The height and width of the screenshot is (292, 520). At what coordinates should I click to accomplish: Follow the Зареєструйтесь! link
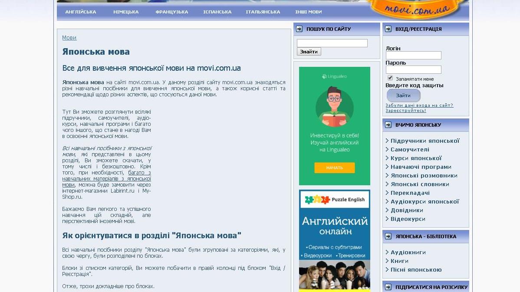pos(405,111)
